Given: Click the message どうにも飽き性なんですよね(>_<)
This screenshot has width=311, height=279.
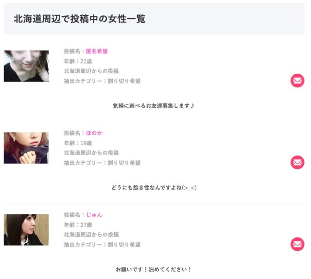Looking at the screenshot, I should click(x=154, y=188).
